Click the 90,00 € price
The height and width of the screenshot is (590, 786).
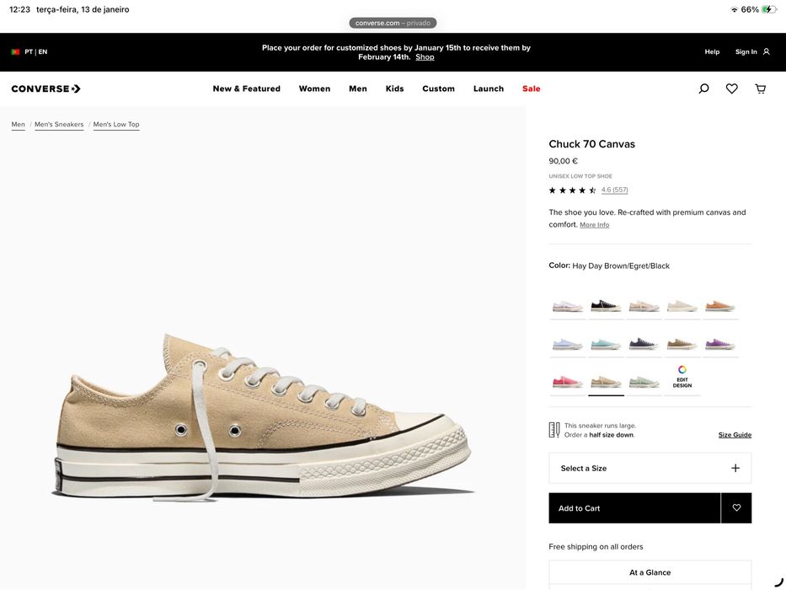564,161
